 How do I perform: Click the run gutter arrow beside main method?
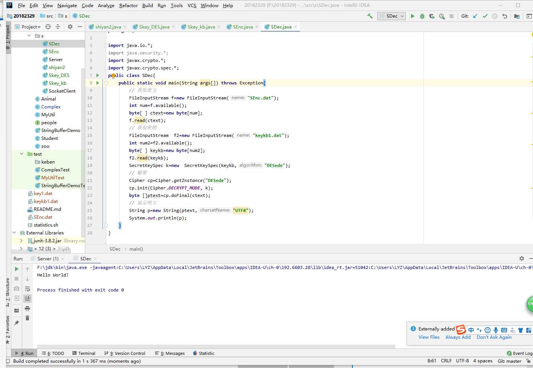click(x=98, y=83)
